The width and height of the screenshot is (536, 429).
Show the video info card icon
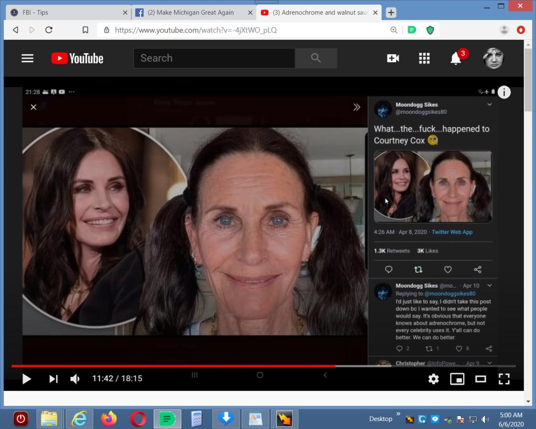[x=504, y=92]
